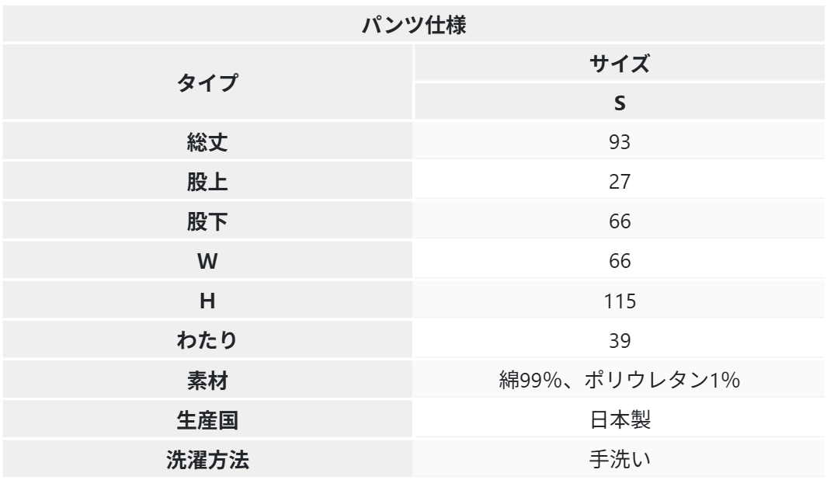Image resolution: width=827 pixels, height=480 pixels.
Task: Select the わたり value 39
Action: point(619,340)
